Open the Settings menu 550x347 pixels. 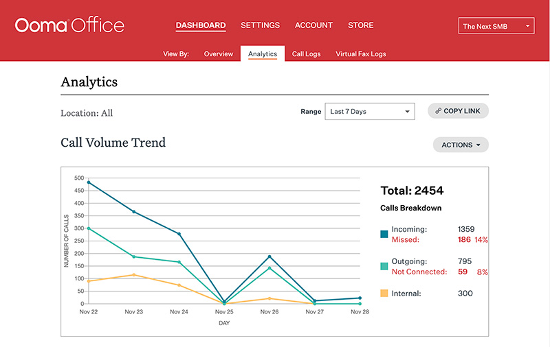[x=260, y=26]
